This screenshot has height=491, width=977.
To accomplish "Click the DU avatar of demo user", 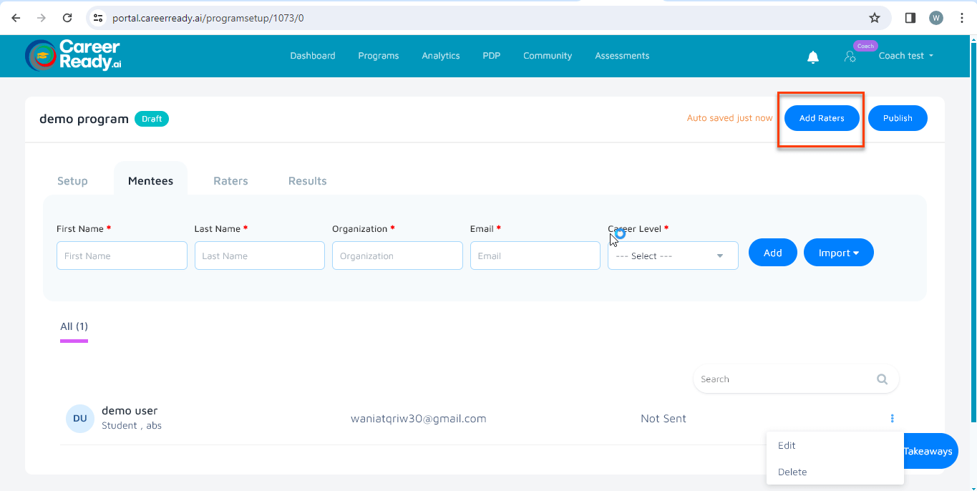I will click(79, 419).
